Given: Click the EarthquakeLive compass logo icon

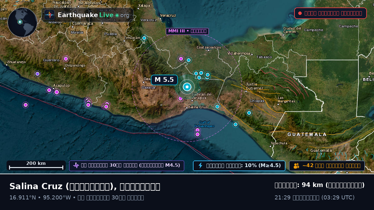Looking at the screenshot, I should click(49, 15).
